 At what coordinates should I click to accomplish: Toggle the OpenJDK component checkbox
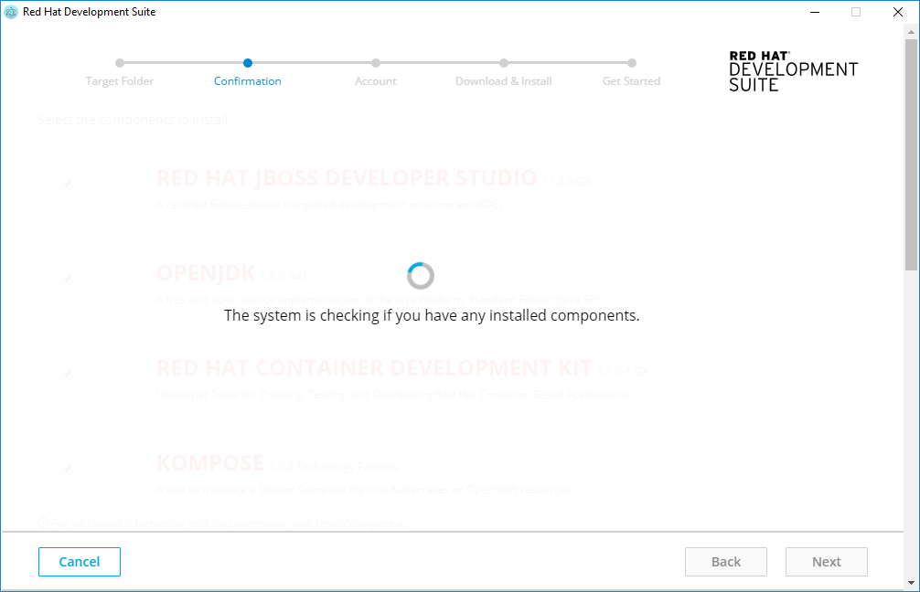[68, 279]
